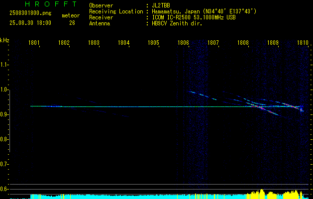Select the filename 2508301800.png
This screenshot has width=313, height=199.
tap(30, 13)
